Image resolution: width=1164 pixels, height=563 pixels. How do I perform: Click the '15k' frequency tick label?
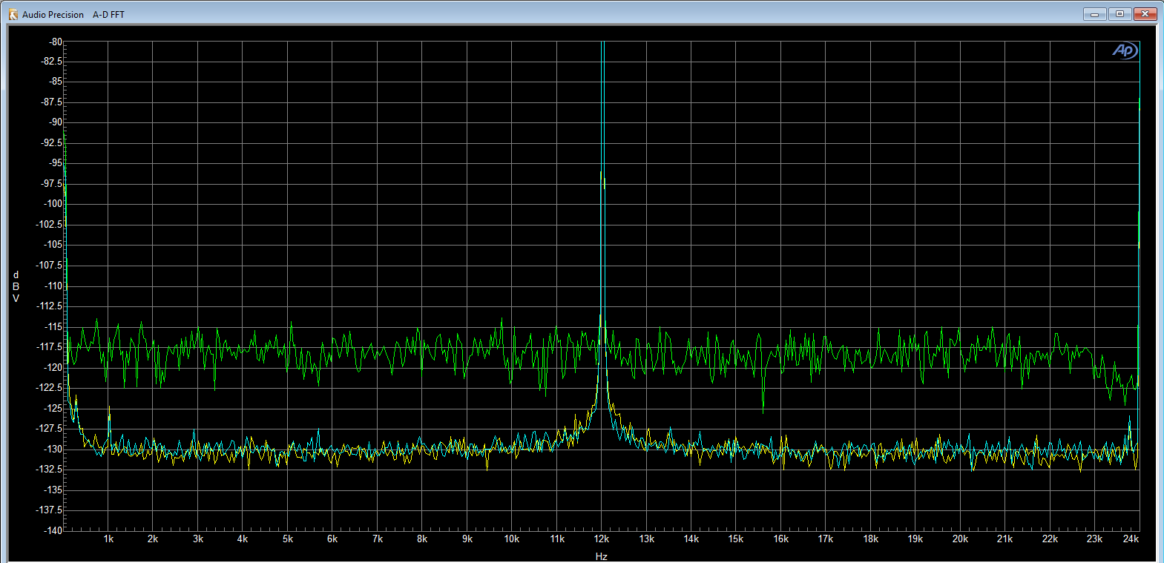[736, 539]
